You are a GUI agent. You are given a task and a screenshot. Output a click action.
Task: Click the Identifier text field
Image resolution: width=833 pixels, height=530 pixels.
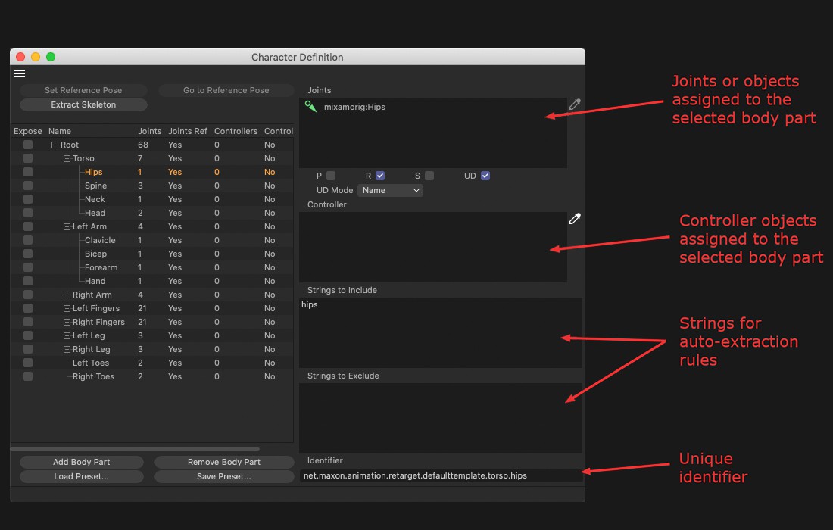pos(441,475)
